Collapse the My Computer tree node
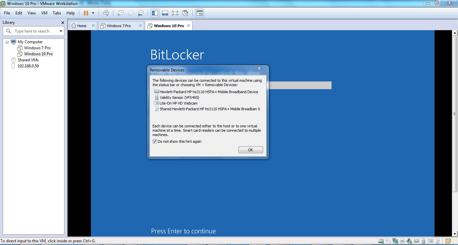This screenshot has height=245, width=458. 7,42
